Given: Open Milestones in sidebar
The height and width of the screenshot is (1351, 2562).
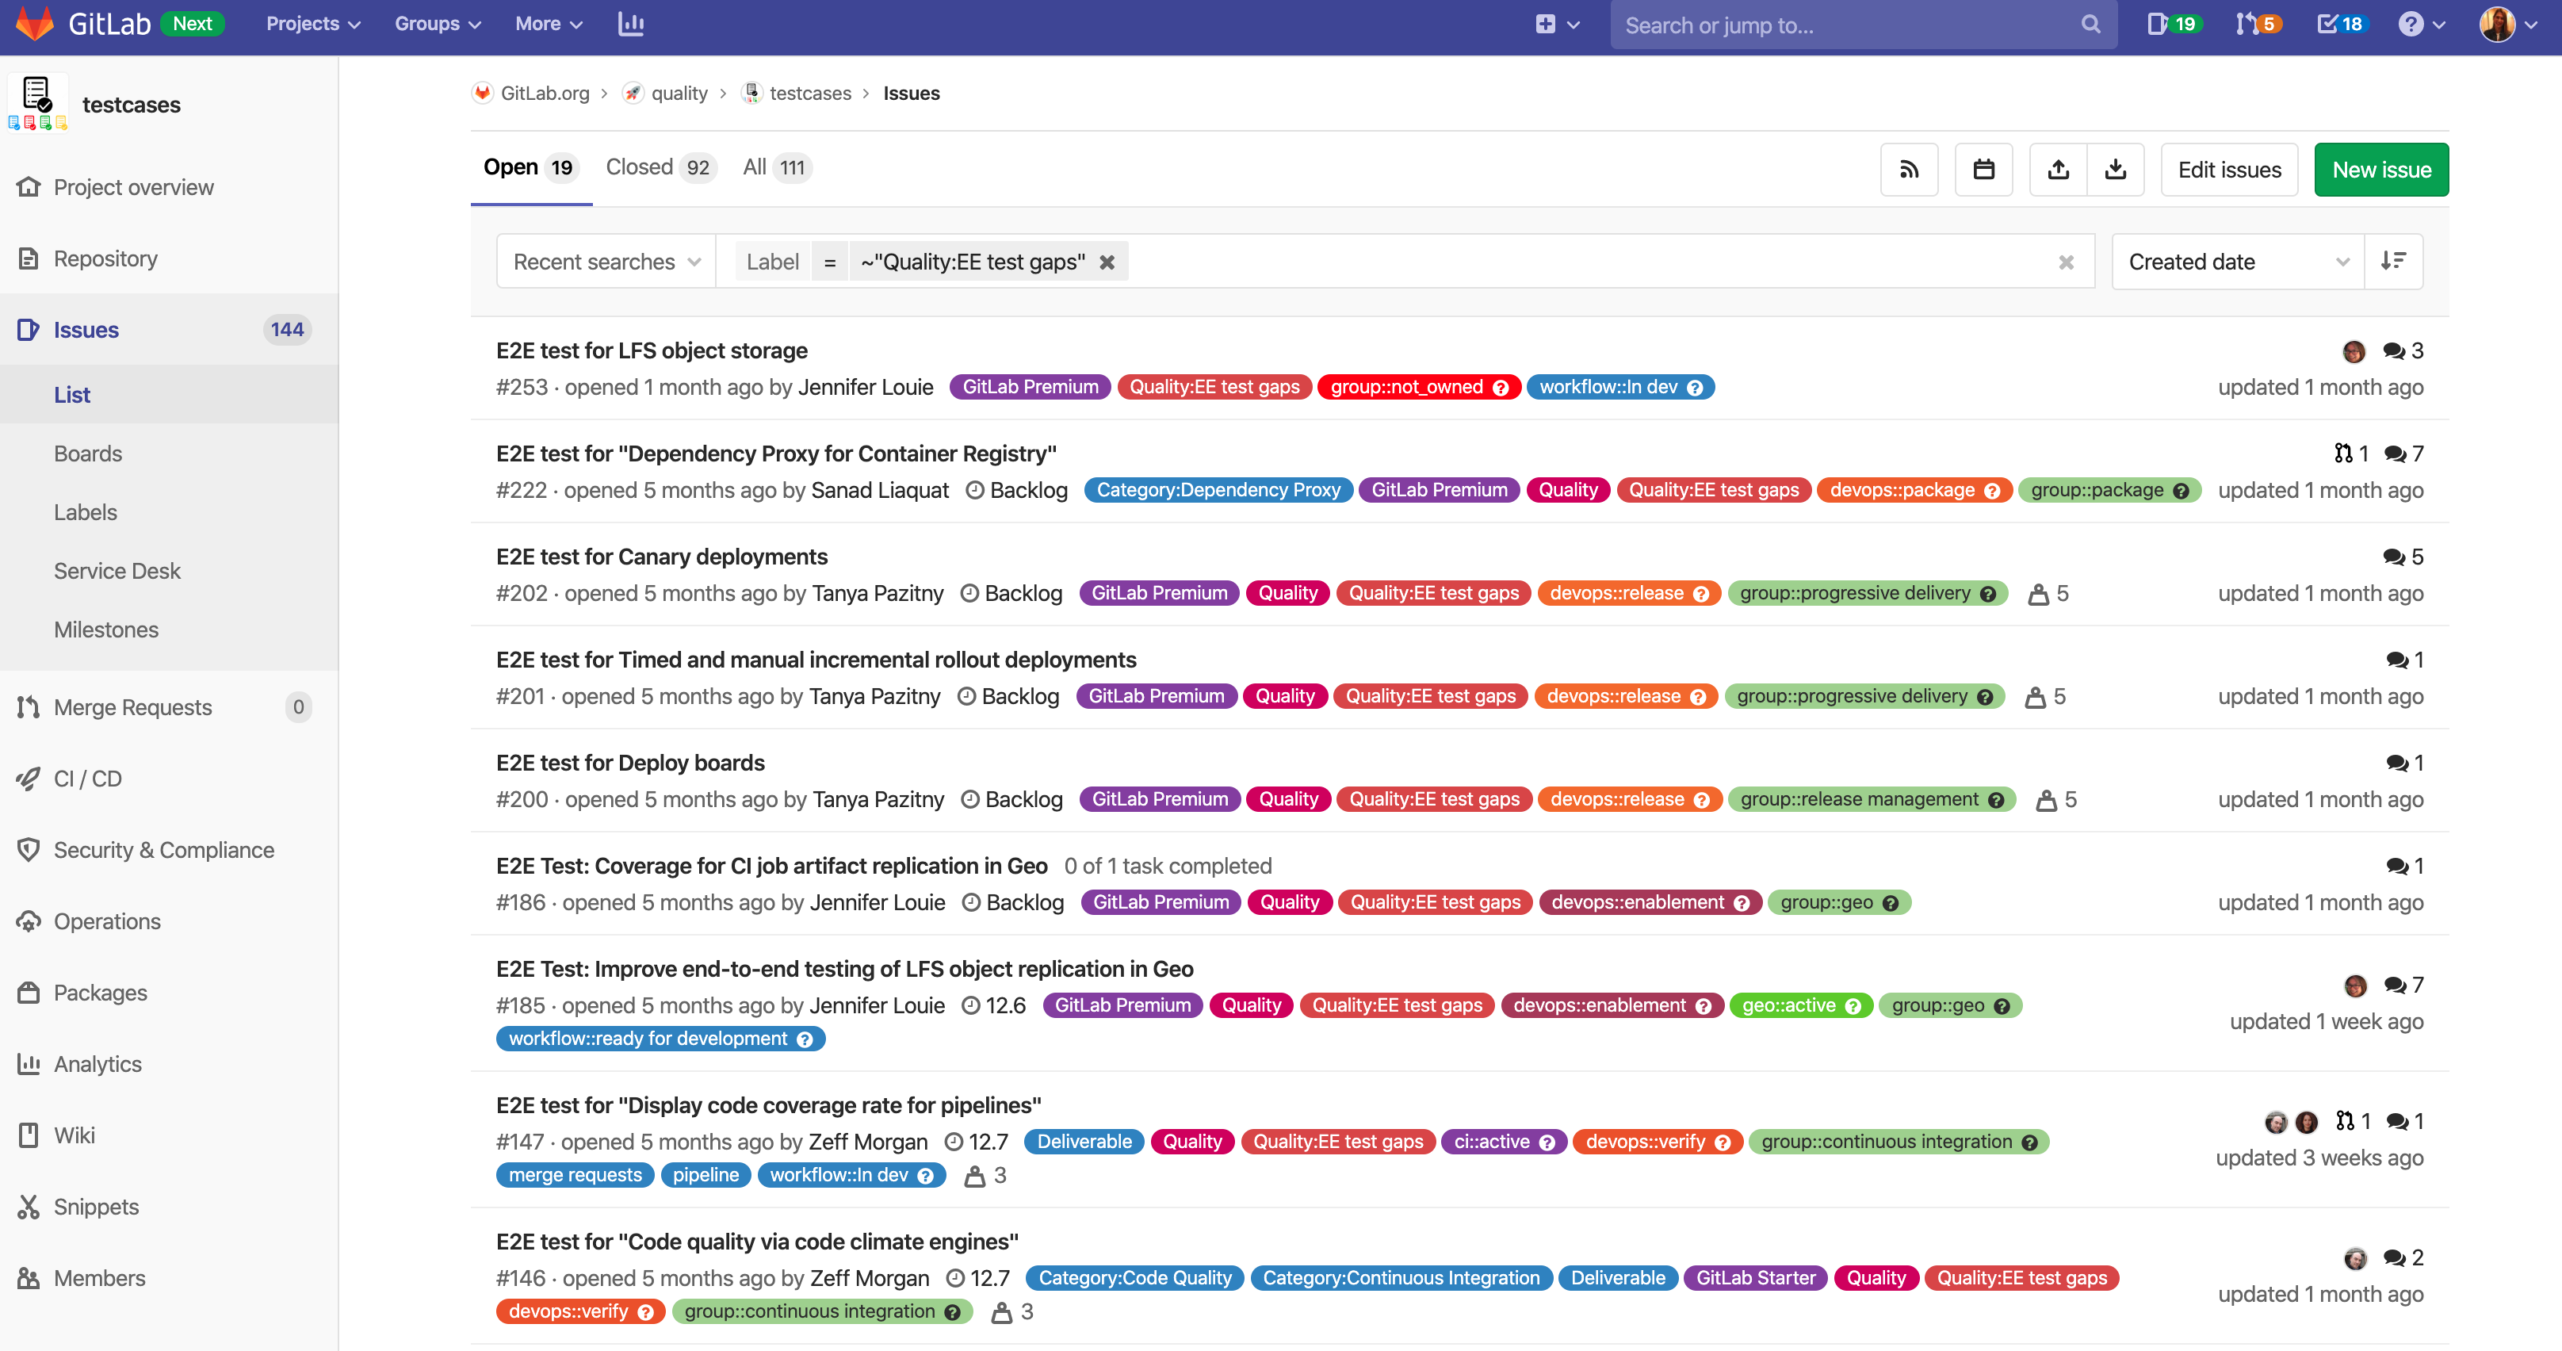Looking at the screenshot, I should click(x=106, y=630).
